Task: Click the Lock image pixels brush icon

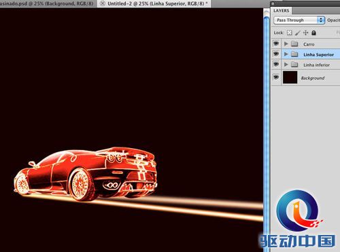Action: click(298, 33)
